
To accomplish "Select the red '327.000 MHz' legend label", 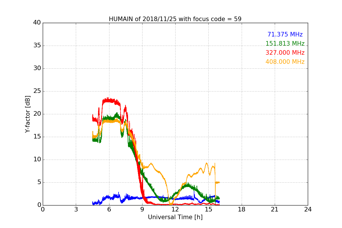I will click(285, 53).
